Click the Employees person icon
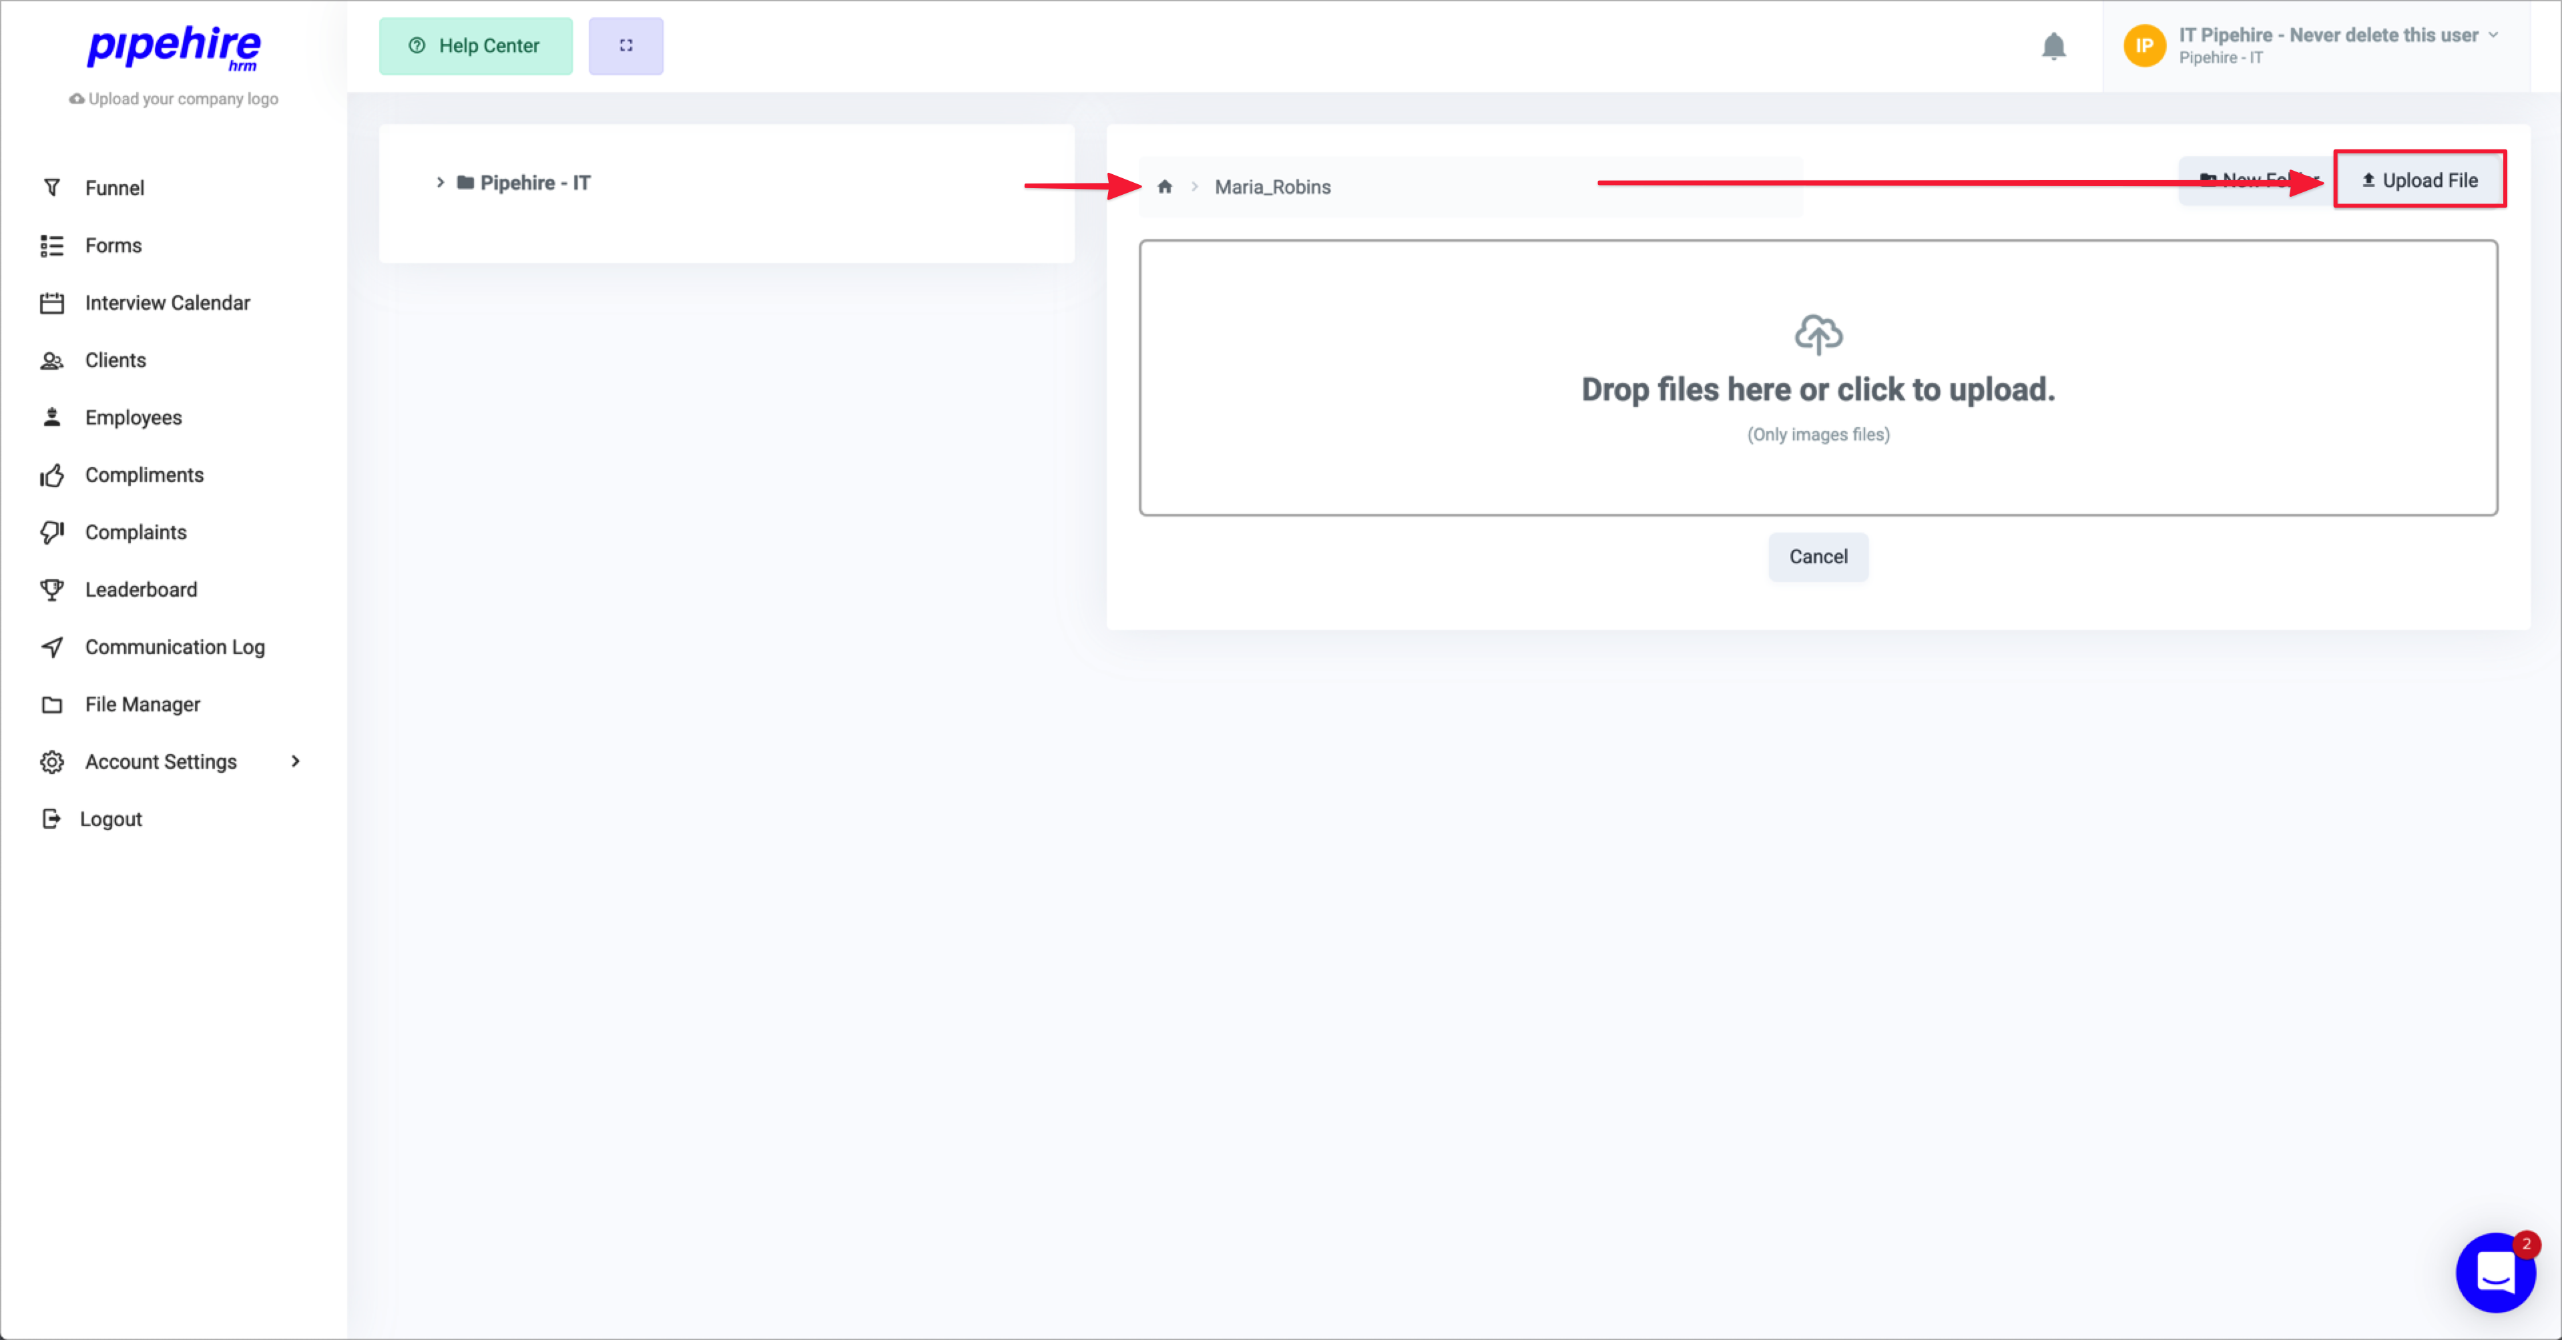 coord(53,416)
